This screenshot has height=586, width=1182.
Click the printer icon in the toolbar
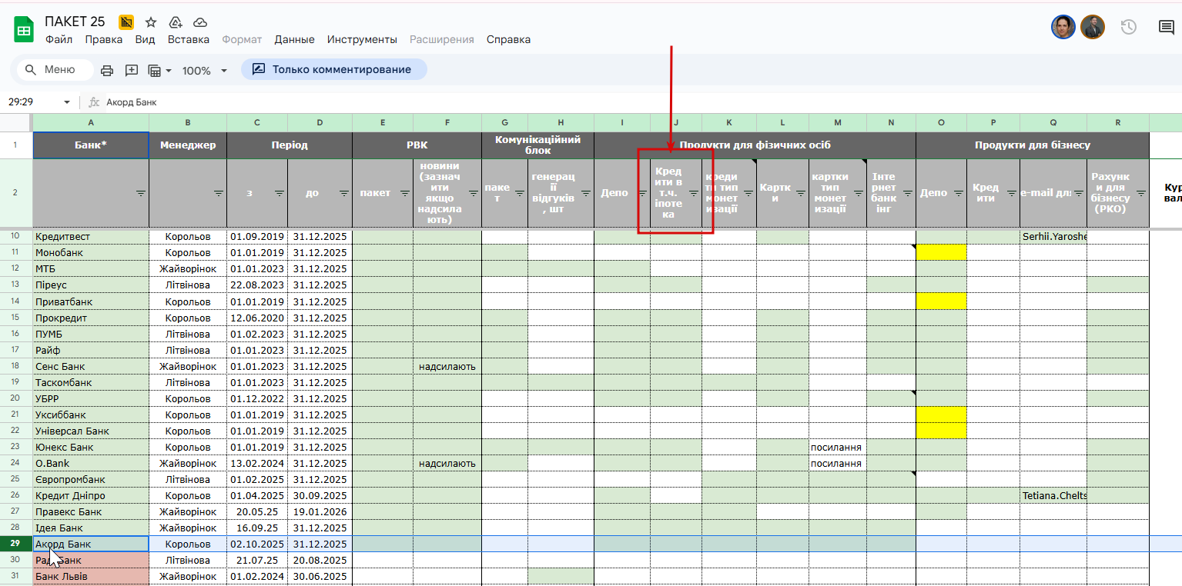coord(107,70)
